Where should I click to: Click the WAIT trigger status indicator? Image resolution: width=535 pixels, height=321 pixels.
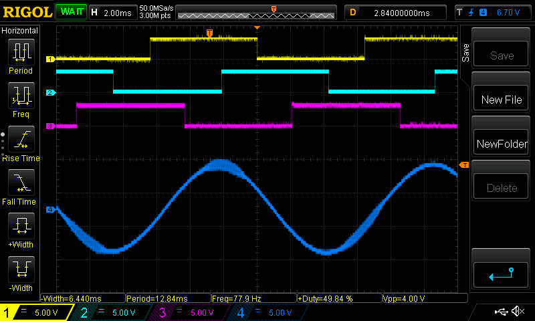coord(72,12)
